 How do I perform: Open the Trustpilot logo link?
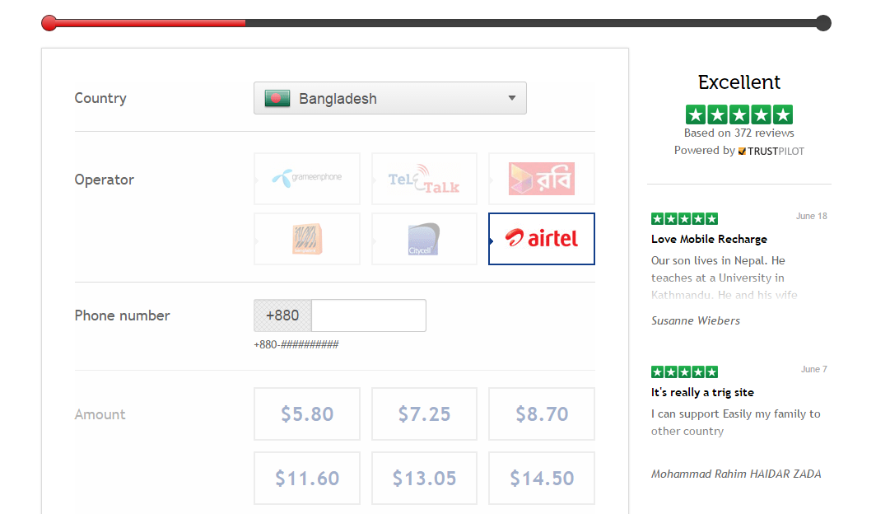pyautogui.click(x=771, y=152)
